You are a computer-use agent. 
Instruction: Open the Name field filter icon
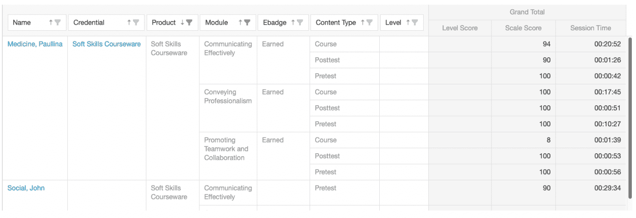tap(58, 22)
